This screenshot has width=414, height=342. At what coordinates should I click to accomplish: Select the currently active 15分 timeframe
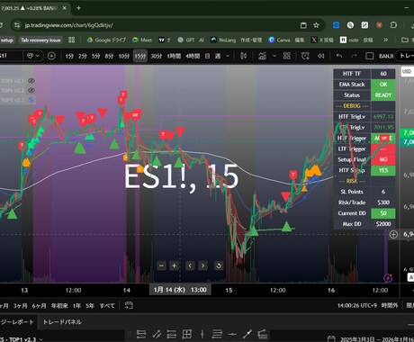(140, 56)
